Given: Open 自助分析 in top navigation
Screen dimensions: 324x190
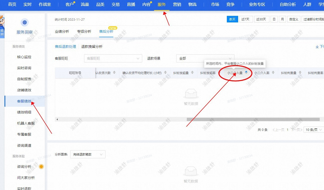Looking at the screenshot, I should coord(288,4).
